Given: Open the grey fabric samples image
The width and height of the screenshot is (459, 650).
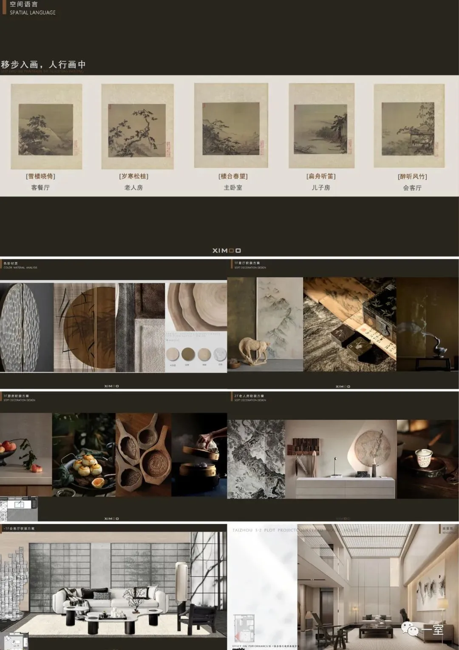Looking at the screenshot, I should click(x=140, y=327).
